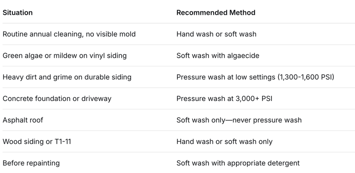Screen dimensions: 355x173
Task: Click 'Soft wash only—never pressure wash' cell
Action: [239, 120]
